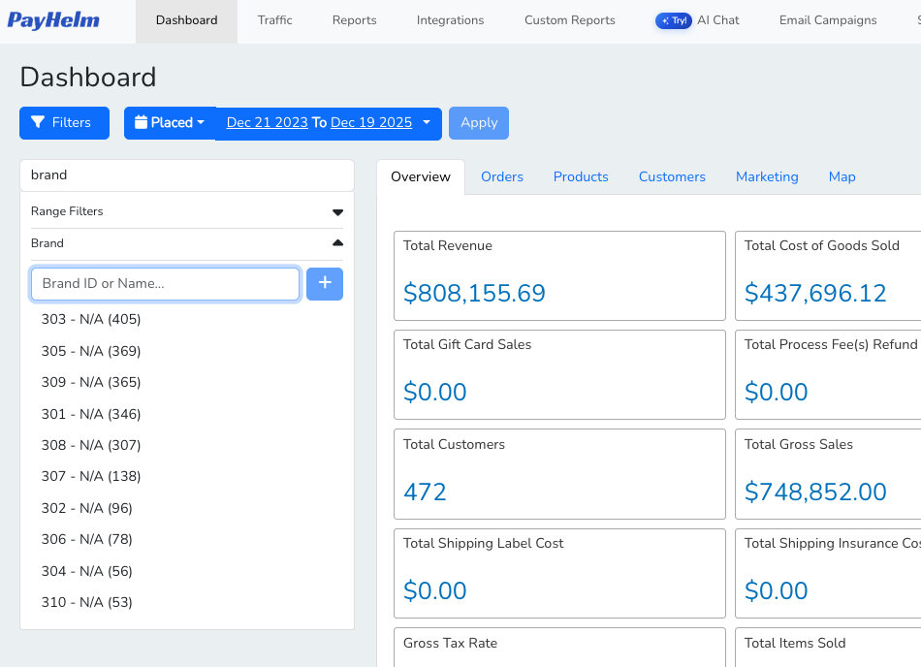Screen dimensions: 921x667
Task: Go to Traffic in top navigation
Action: point(275,20)
